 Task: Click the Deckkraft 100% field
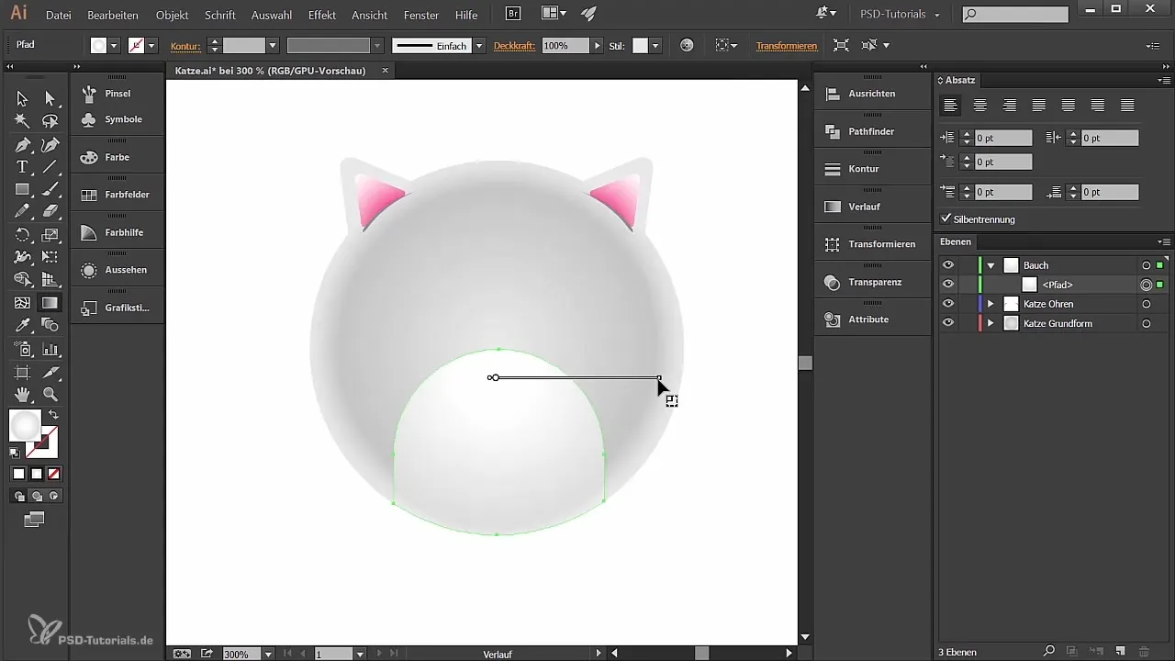(565, 45)
